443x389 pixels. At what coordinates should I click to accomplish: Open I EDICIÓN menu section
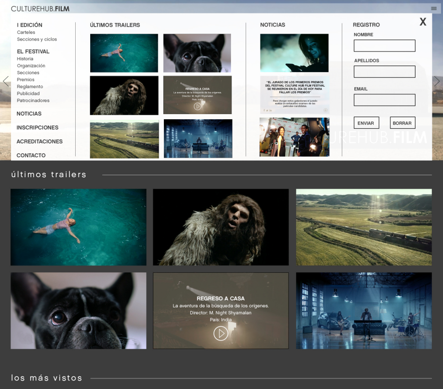point(30,25)
